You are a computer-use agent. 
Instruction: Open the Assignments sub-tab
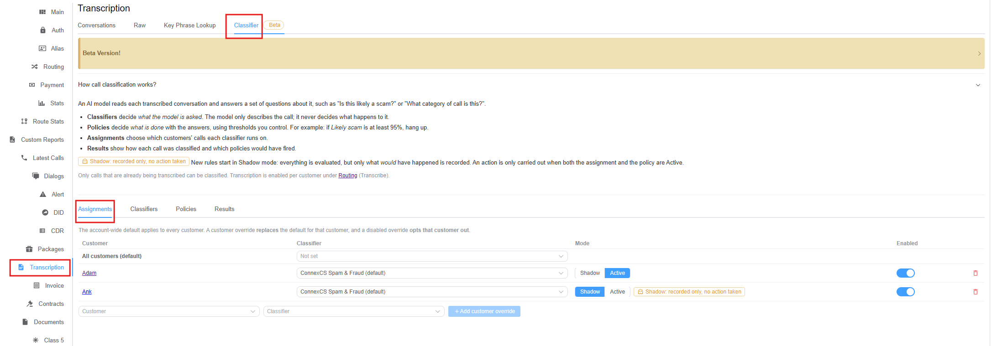click(x=95, y=209)
